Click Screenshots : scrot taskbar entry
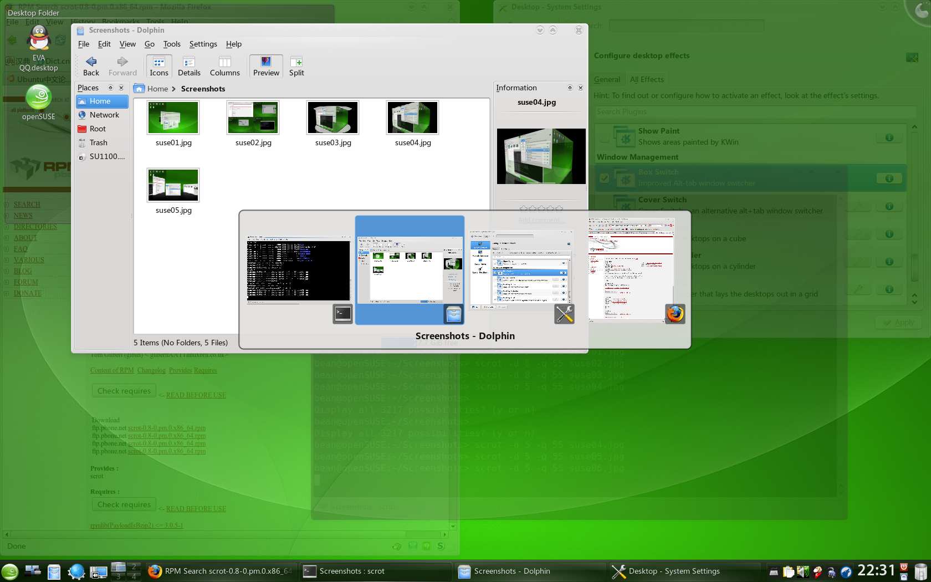The width and height of the screenshot is (931, 582). (375, 571)
